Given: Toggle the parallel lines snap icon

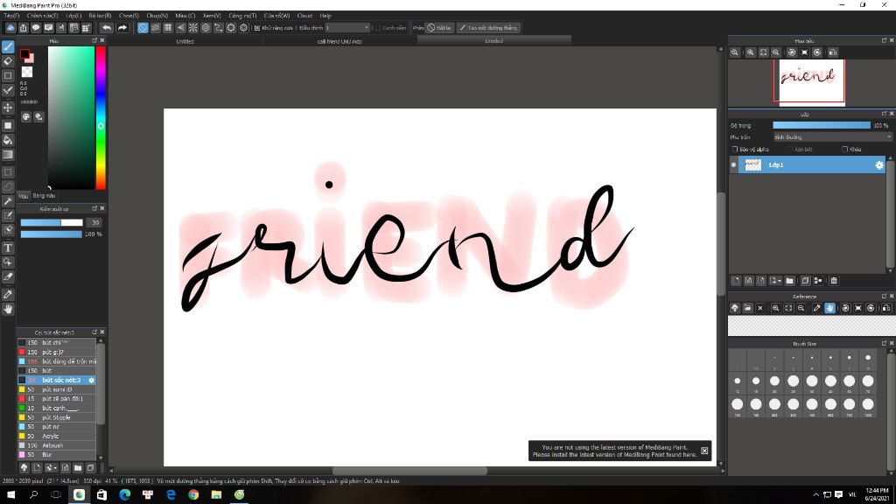Looking at the screenshot, I should (156, 27).
